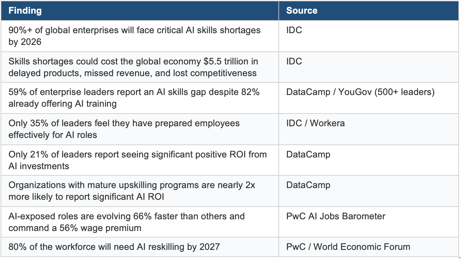Select the PwC AI Jobs Barometer source cell
Image resolution: width=461 pixels, height=259 pixels.
(x=335, y=216)
